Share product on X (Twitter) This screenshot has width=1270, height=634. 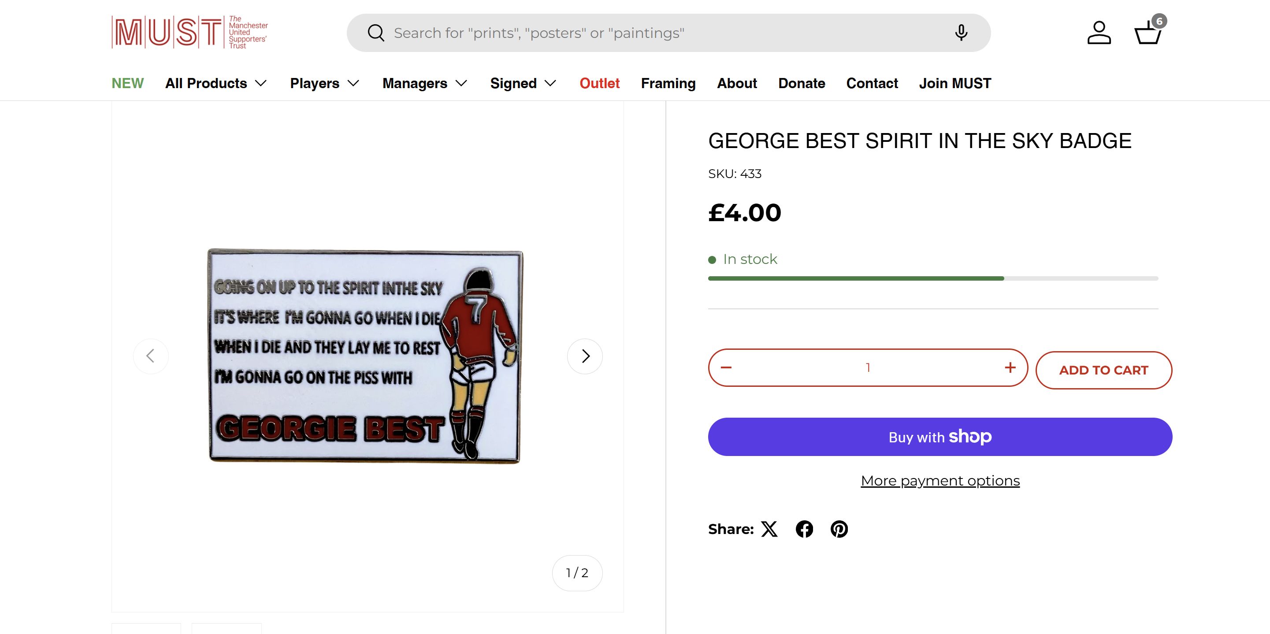tap(769, 529)
